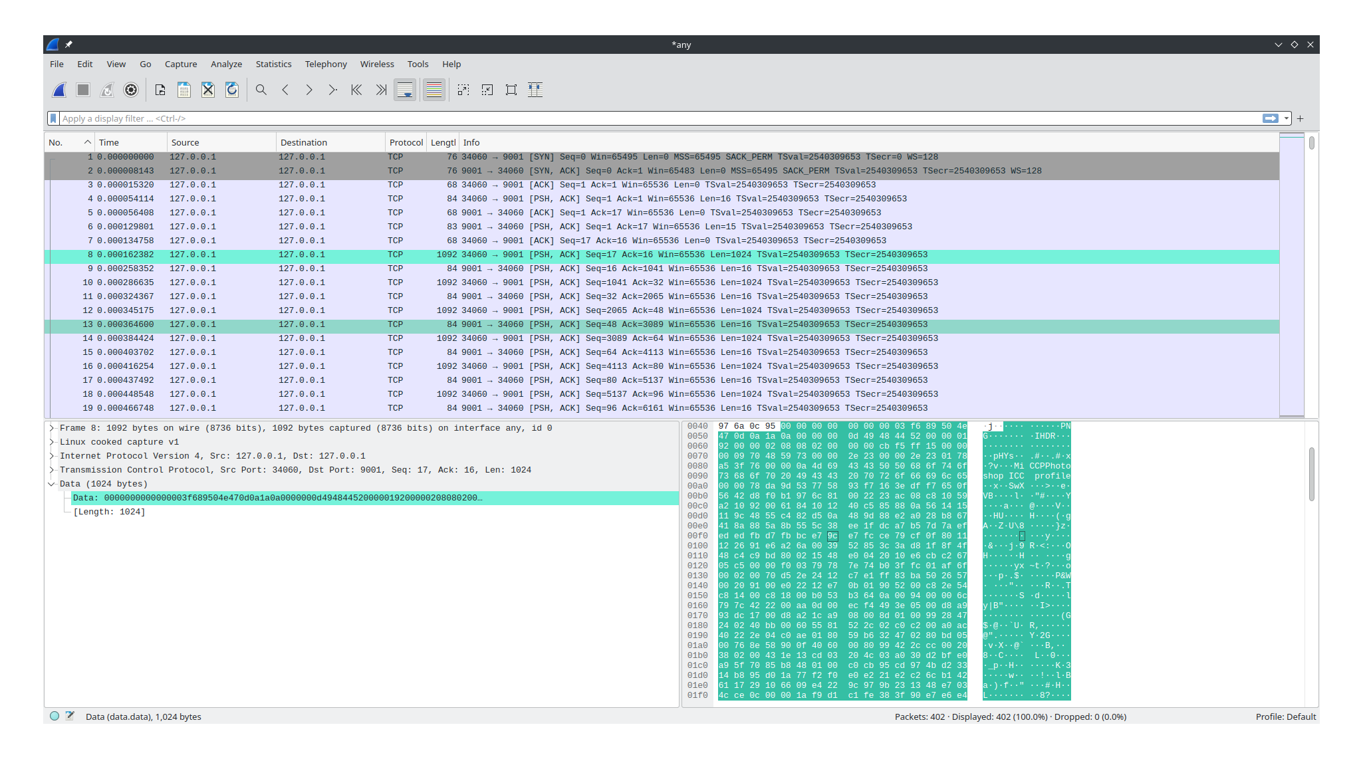This screenshot has width=1363, height=775.
Task: Start capturing packets with shark fin icon
Action: coord(59,90)
